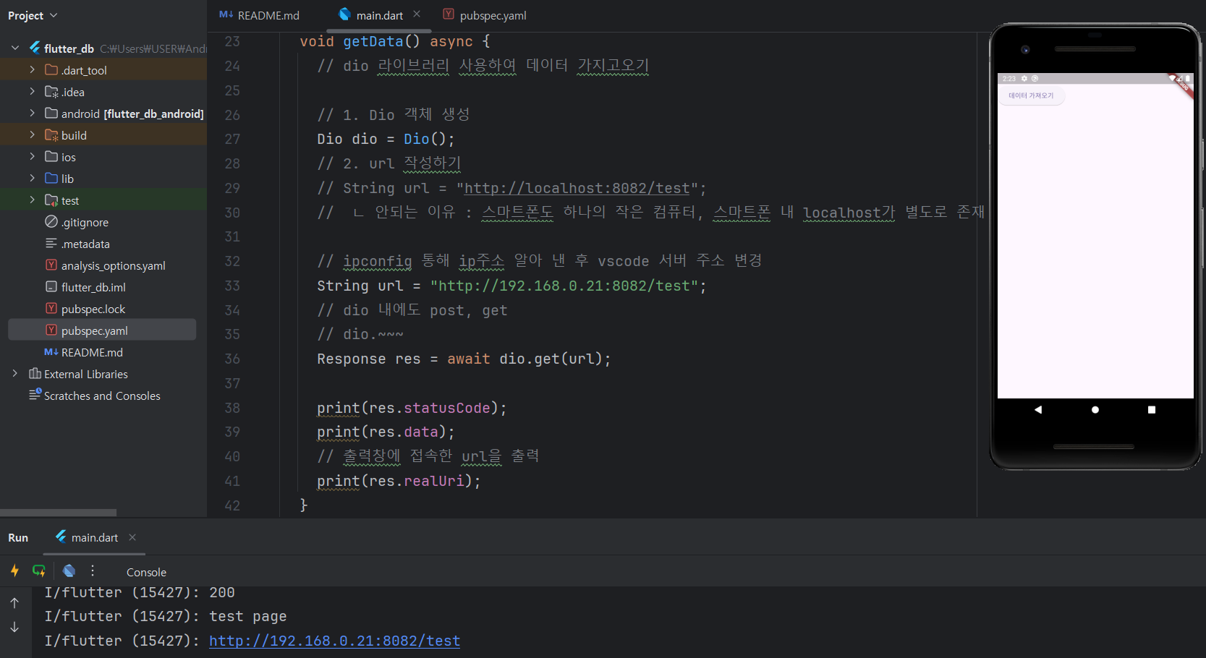Click print(res.statusCode) on line 38
The width and height of the screenshot is (1206, 658).
pos(412,408)
